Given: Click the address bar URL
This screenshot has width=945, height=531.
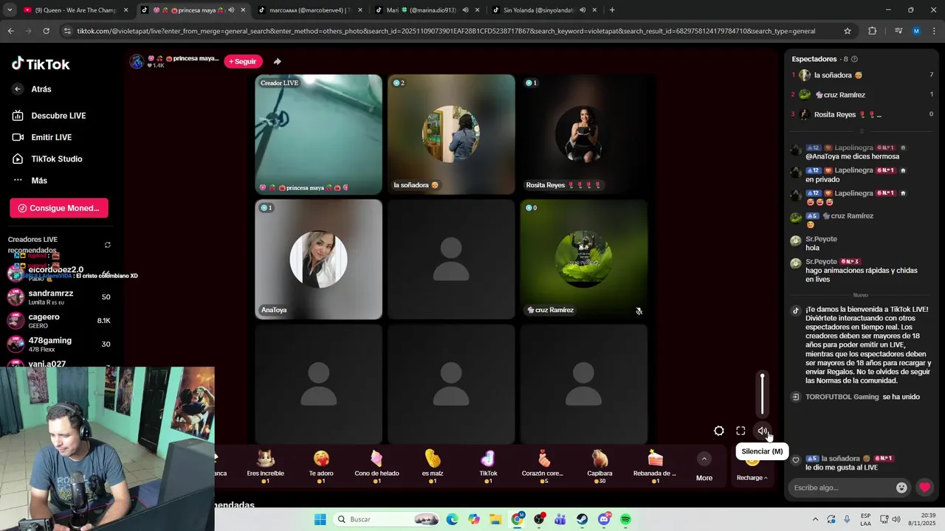Looking at the screenshot, I should [x=446, y=31].
